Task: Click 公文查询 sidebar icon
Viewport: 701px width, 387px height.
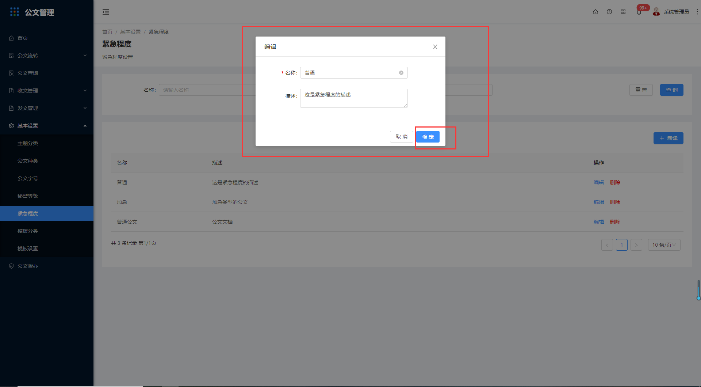Action: 11,73
